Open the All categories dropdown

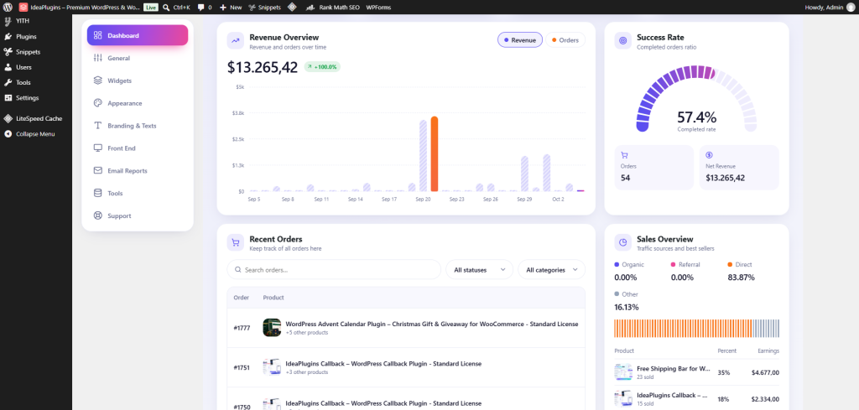(x=552, y=269)
